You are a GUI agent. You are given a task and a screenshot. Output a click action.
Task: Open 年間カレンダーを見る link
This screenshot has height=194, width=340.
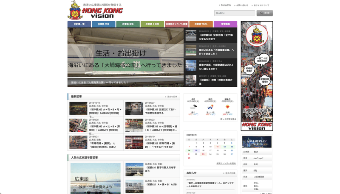tap(226, 164)
